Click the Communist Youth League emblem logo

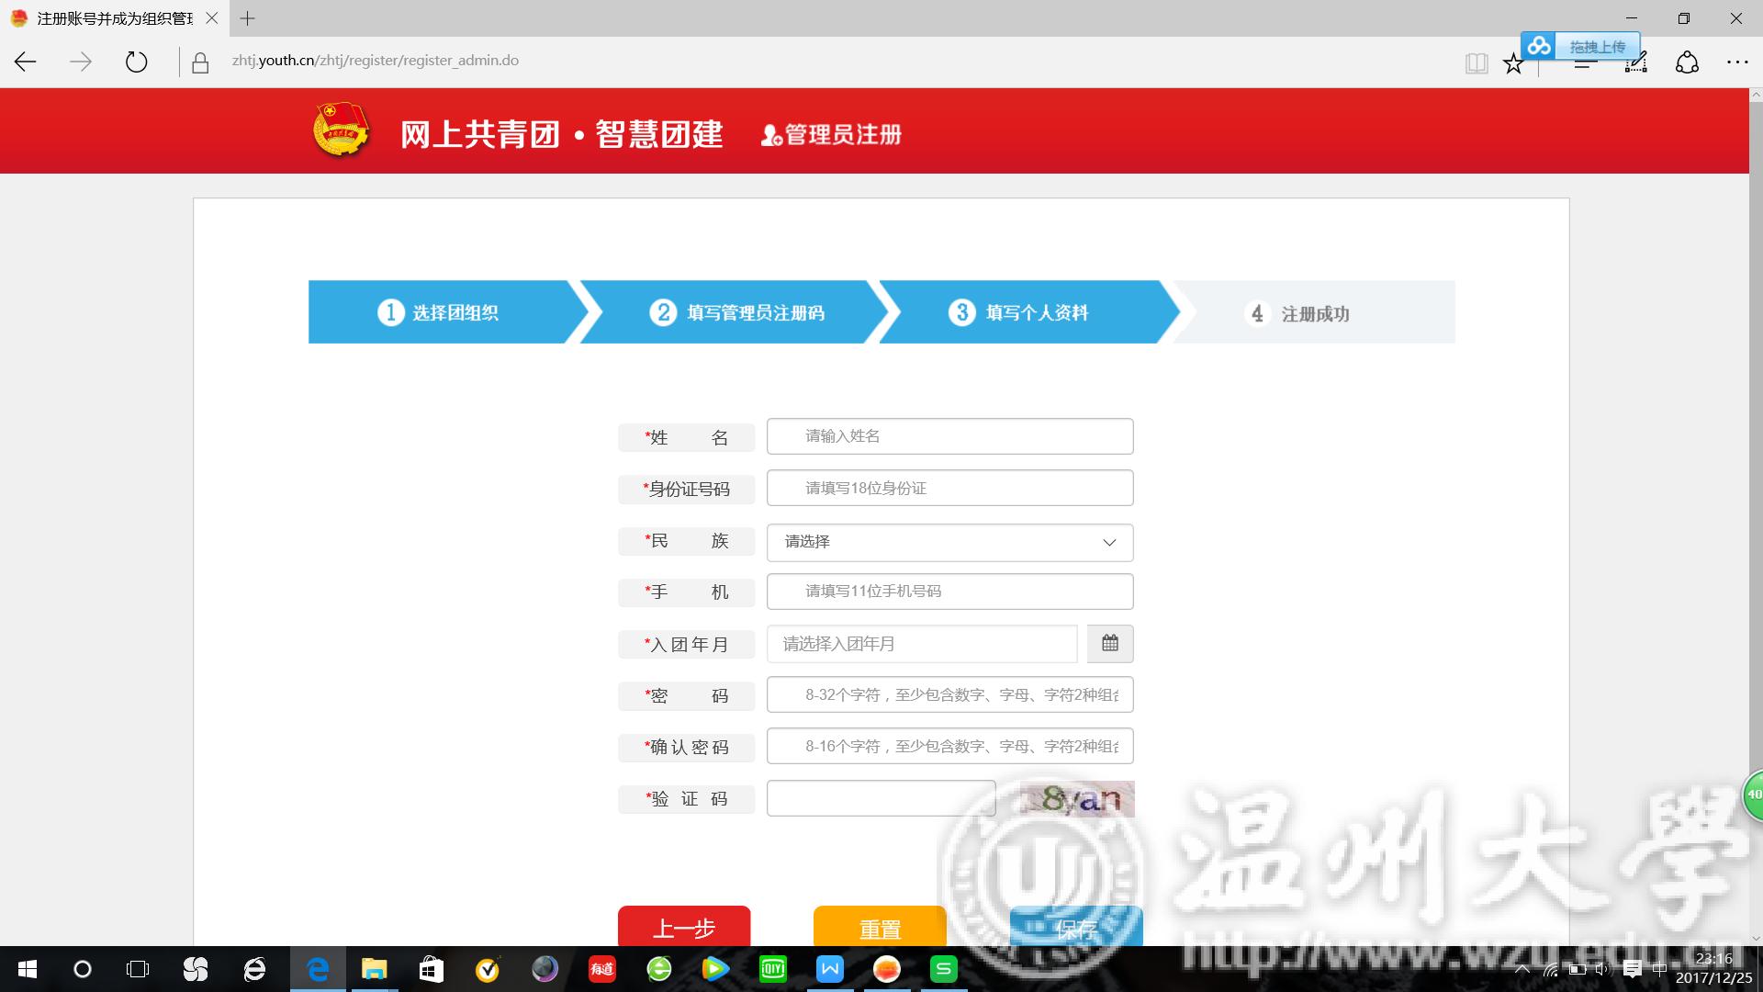[341, 130]
